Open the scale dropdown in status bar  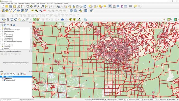(124, 100)
